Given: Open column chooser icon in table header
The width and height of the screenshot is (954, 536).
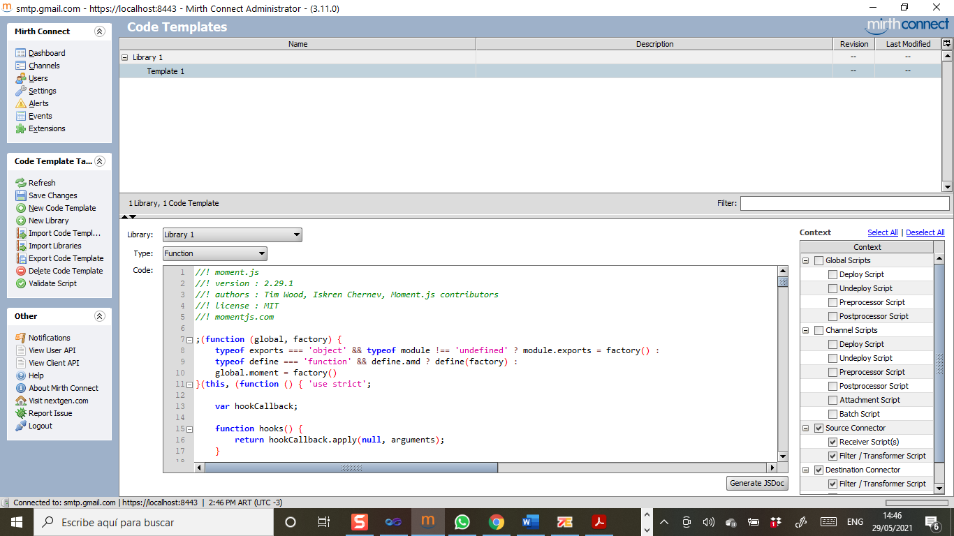Looking at the screenshot, I should point(947,43).
